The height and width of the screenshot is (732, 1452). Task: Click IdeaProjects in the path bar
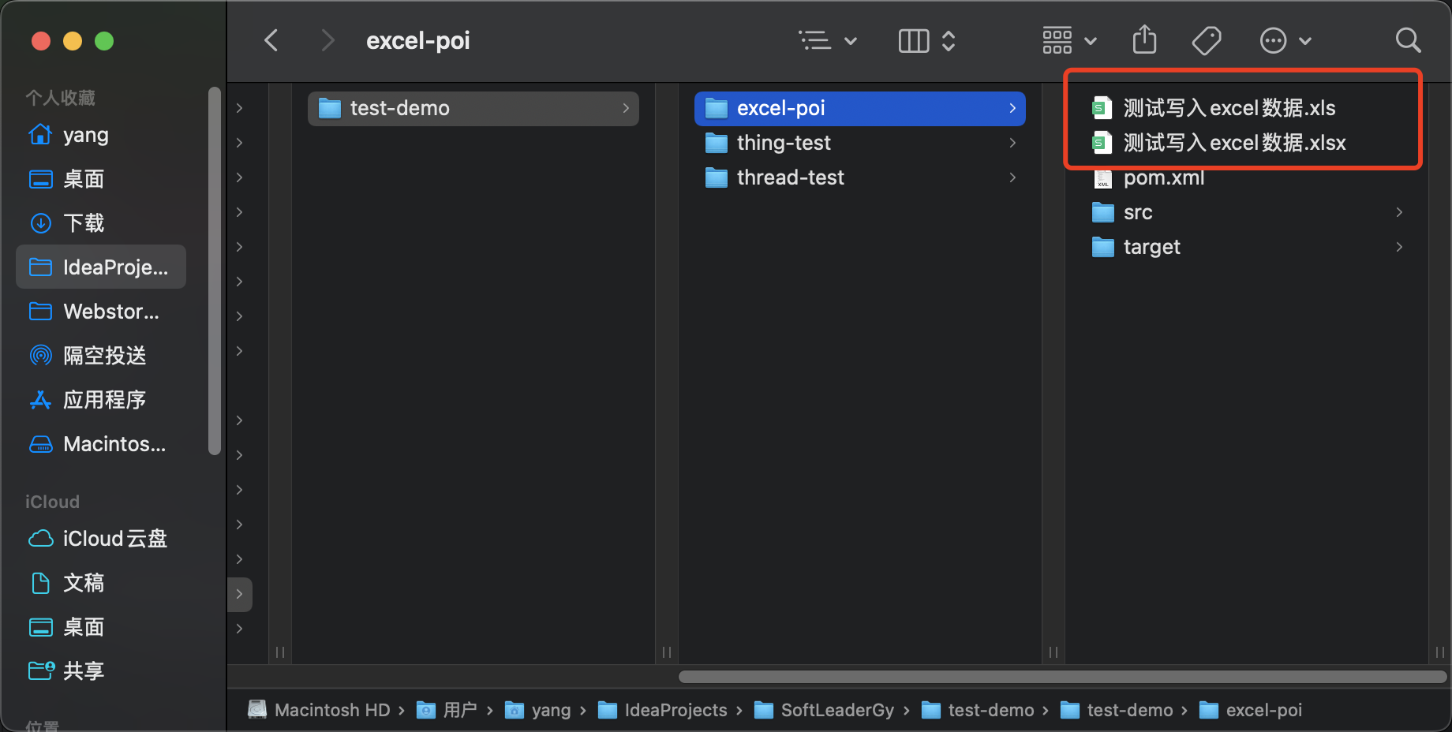[x=675, y=710]
